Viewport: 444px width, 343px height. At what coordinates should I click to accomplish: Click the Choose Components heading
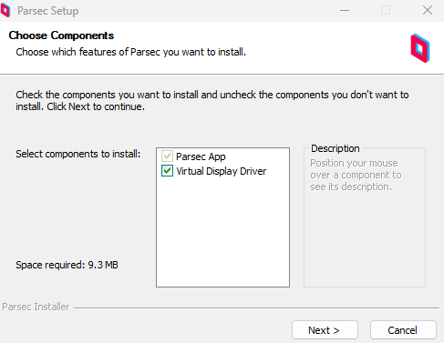[x=61, y=35]
